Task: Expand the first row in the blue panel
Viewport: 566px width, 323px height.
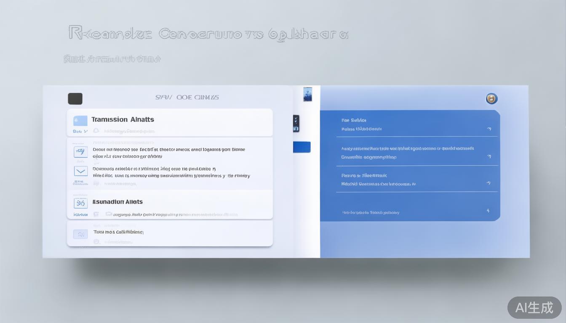Action: pyautogui.click(x=489, y=129)
